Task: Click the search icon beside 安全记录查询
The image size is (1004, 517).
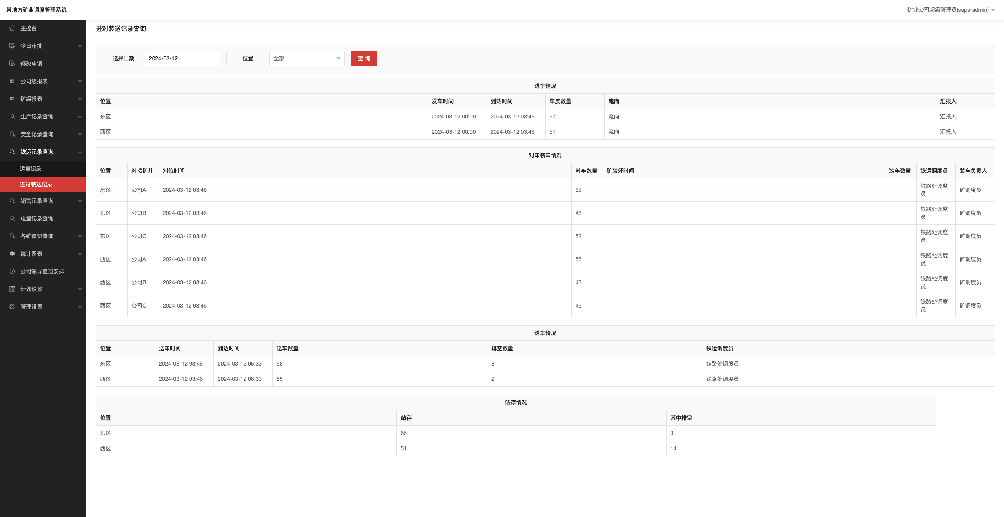Action: pyautogui.click(x=12, y=134)
